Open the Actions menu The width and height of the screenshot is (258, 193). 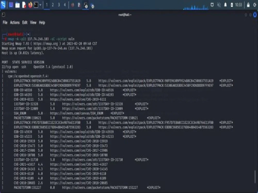pyautogui.click(x=15, y=22)
